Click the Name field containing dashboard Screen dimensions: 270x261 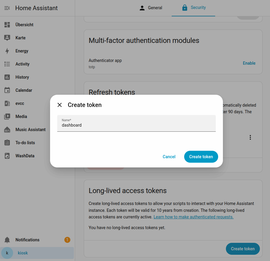(136, 123)
